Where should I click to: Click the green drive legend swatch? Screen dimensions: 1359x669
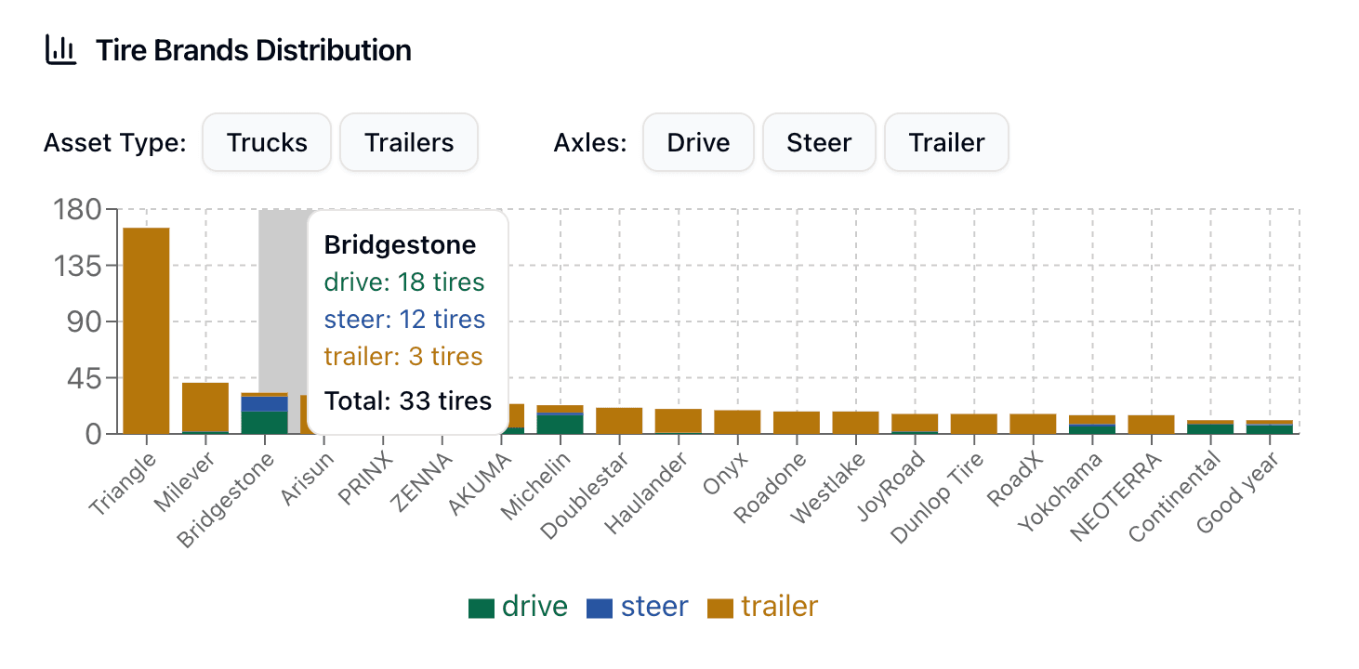(x=481, y=609)
